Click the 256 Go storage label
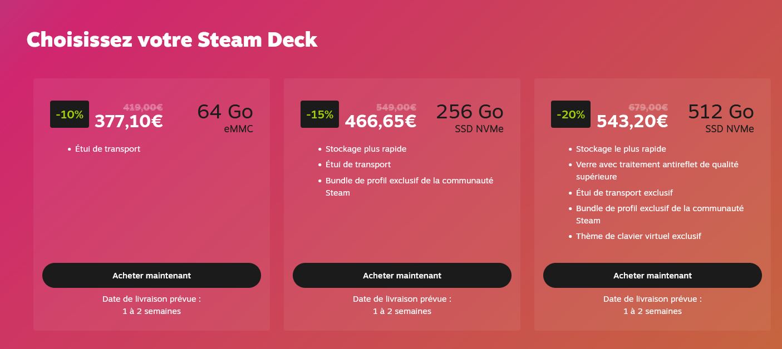Screen dimensions: 782x349 coord(470,112)
